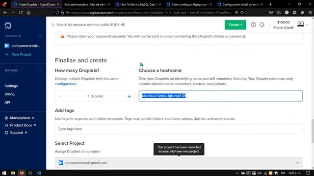Viewport: 314px width, 176px height.
Task: Open the Windows action center icon
Action: [308, 173]
